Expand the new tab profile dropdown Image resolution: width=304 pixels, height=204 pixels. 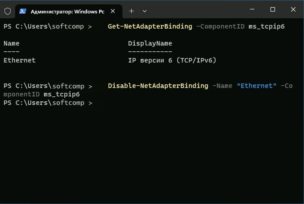tap(145, 11)
